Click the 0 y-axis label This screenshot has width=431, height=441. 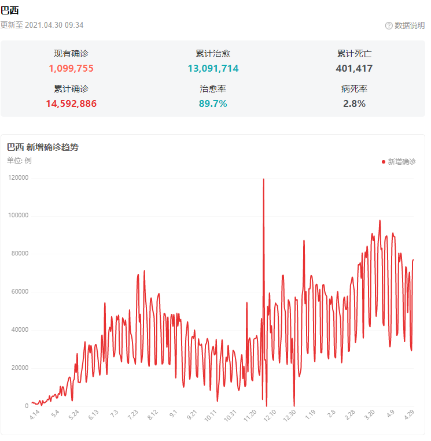click(27, 406)
